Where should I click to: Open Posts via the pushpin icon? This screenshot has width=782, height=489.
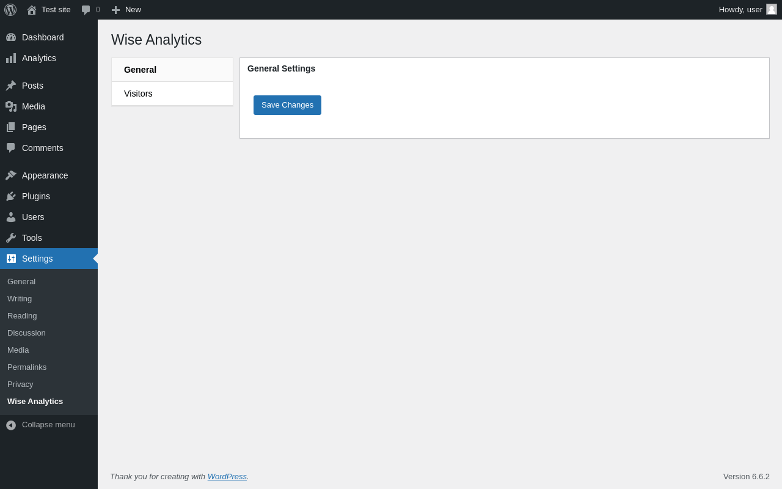[x=11, y=86]
